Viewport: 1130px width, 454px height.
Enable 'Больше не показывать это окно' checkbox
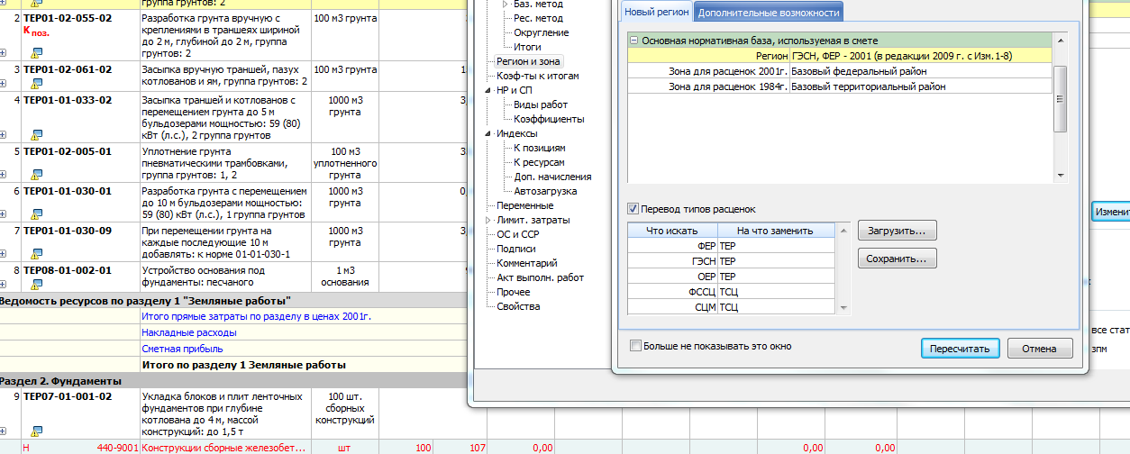pyautogui.click(x=636, y=346)
